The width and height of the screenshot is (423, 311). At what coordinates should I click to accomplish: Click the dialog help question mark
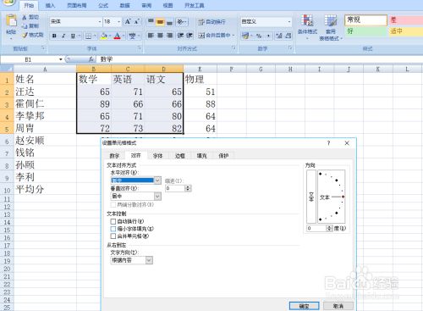pyautogui.click(x=328, y=143)
